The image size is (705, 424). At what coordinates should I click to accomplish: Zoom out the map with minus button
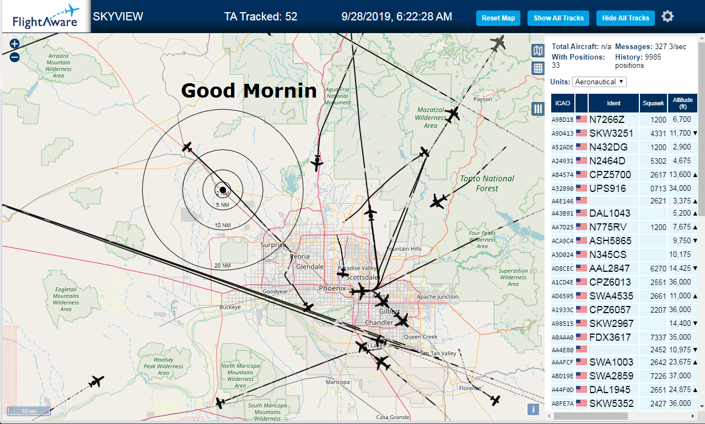14,56
